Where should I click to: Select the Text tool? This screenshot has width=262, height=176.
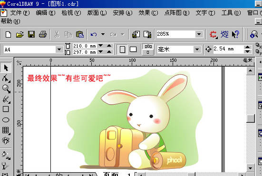(6, 141)
